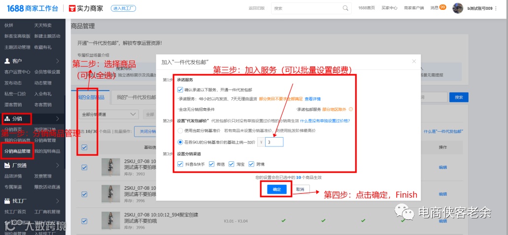Screen dimensions: 508x235
Task: Click the 厂货通 factory icon in sidebar
Action: click(7, 166)
